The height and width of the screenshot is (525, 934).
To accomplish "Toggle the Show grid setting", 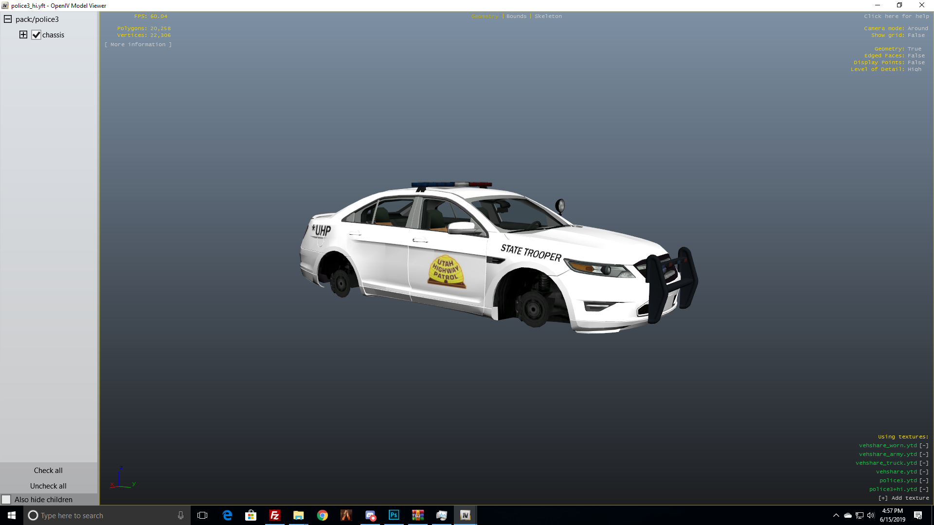I will tap(916, 35).
